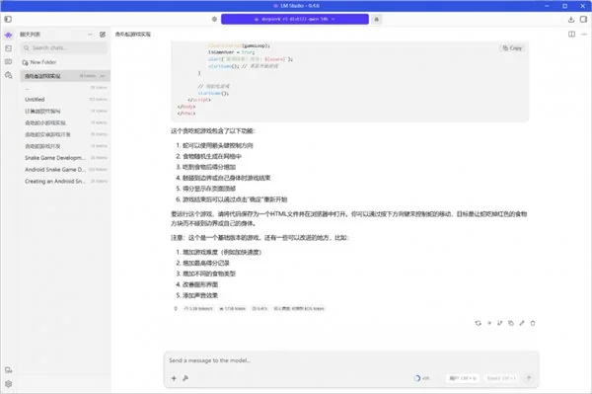Create a New Folder
The height and width of the screenshot is (394, 592).
pos(39,62)
